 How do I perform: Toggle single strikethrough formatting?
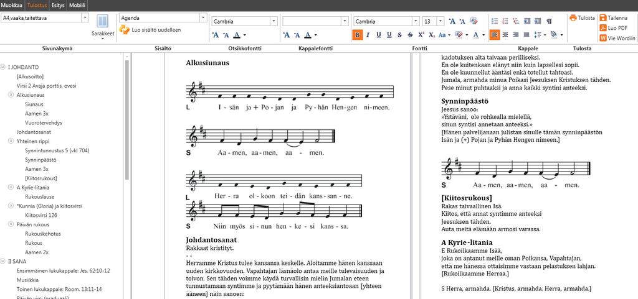tap(399, 35)
